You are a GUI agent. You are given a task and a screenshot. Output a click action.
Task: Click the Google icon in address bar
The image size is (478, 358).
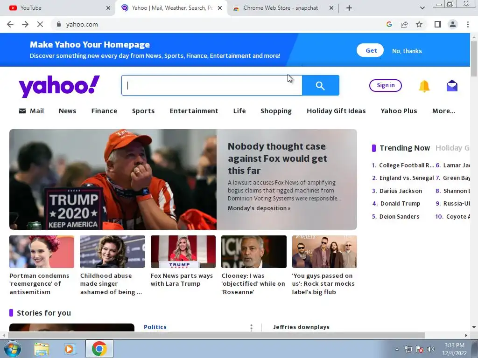[389, 24]
